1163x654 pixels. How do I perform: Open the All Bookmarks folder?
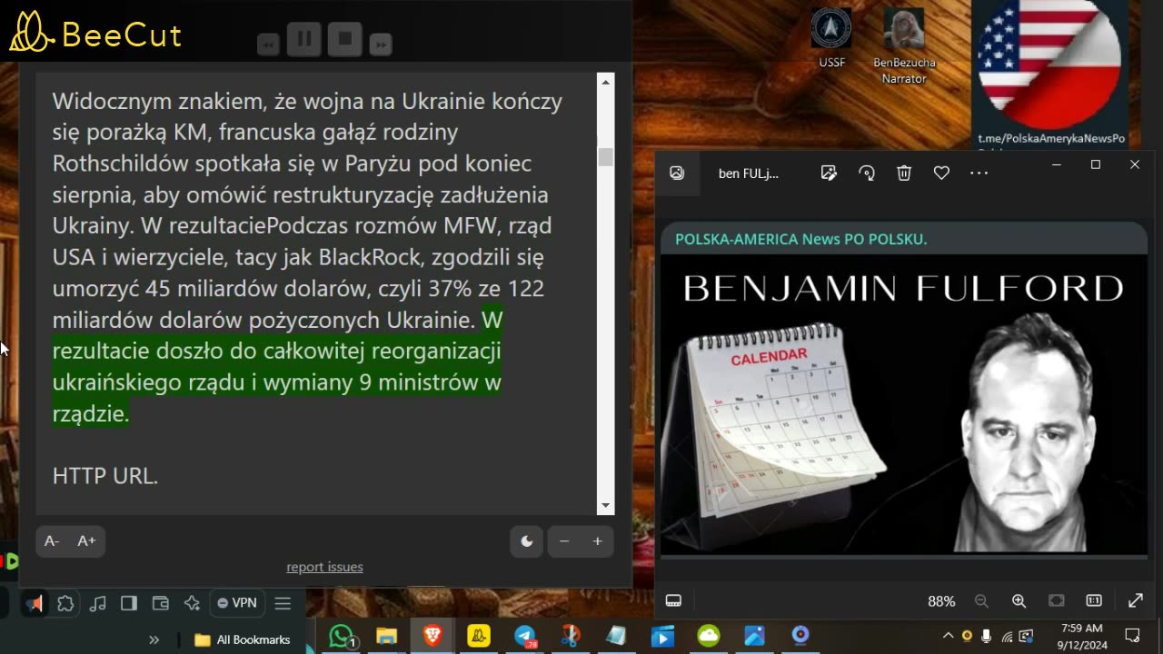click(x=243, y=639)
